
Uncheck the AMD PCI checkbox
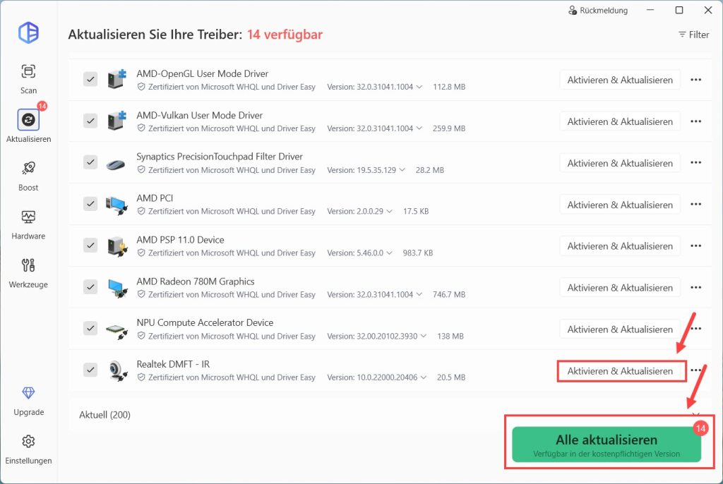click(x=90, y=204)
